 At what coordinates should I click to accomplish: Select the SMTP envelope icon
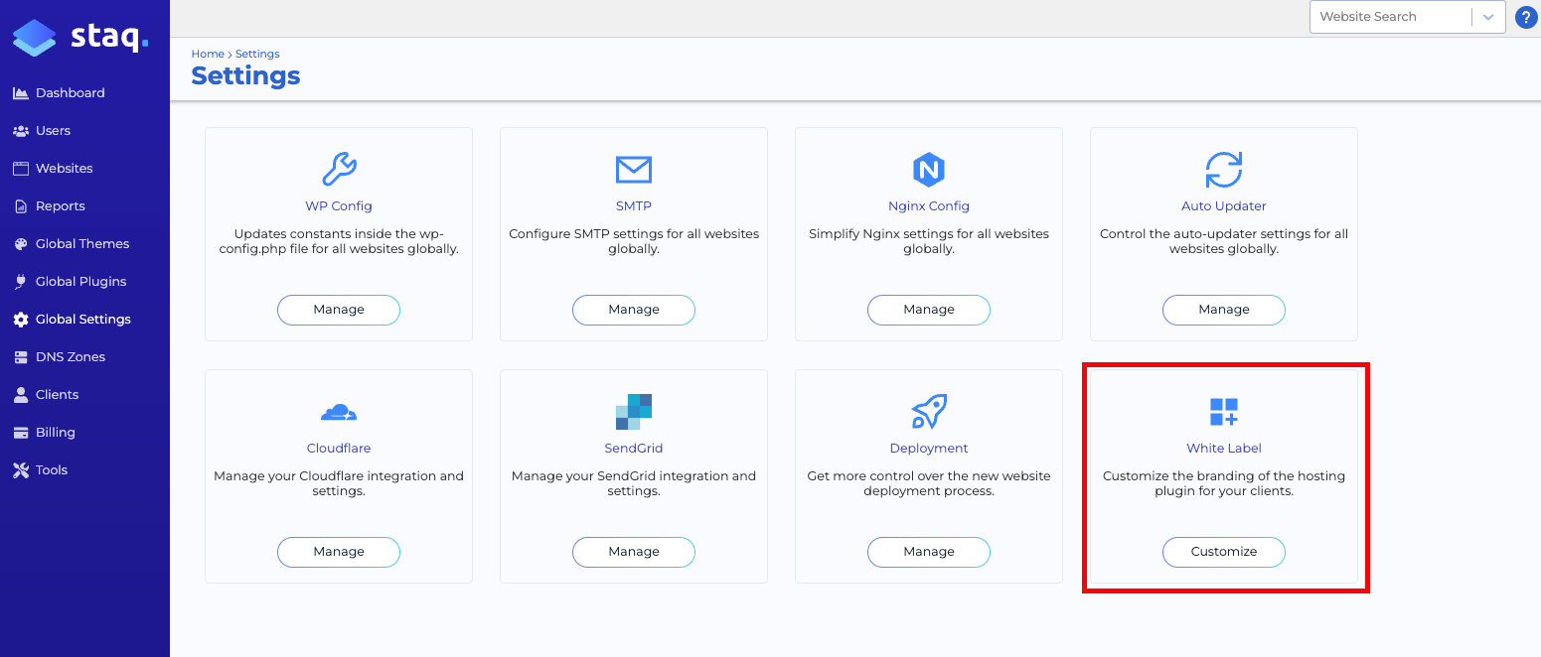pos(633,170)
